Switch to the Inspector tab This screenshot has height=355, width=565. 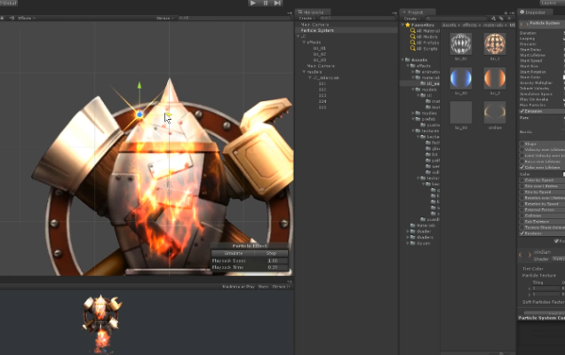[535, 12]
